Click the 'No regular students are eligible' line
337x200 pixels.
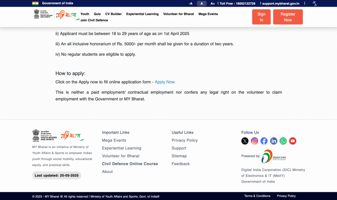pos(96,54)
